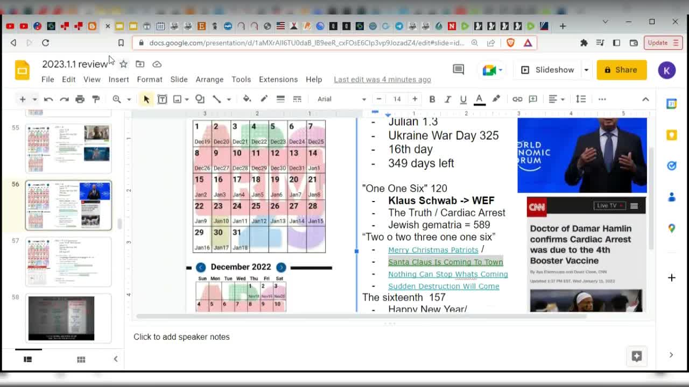Check cloud save status icon
Screen dimensions: 689x387
click(x=157, y=64)
